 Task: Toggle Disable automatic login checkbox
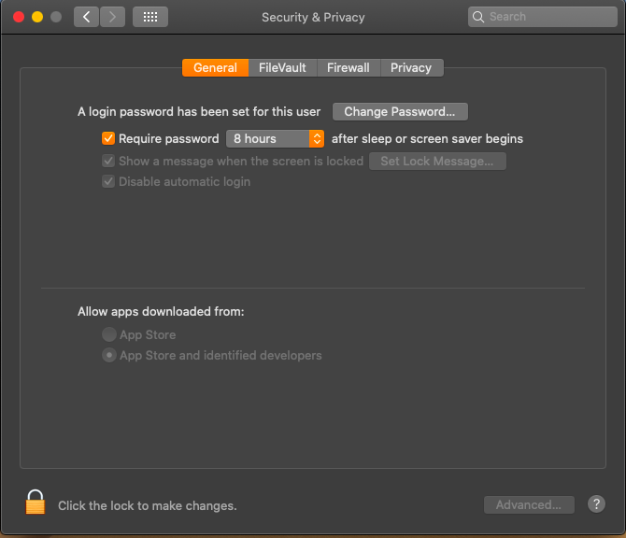(x=108, y=181)
